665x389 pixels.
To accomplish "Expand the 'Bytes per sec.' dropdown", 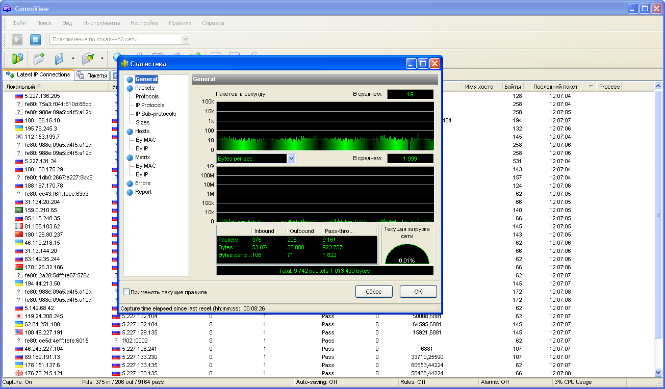I will coord(291,159).
